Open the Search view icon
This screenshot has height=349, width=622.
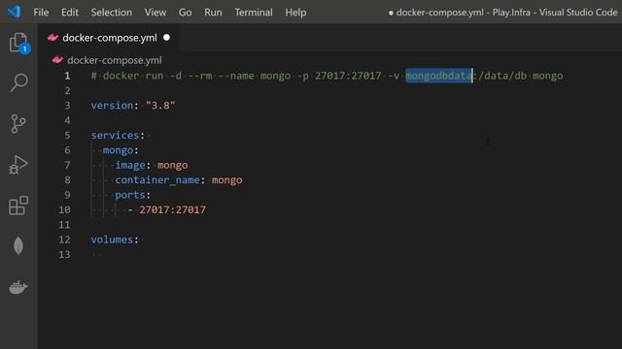[x=18, y=82]
